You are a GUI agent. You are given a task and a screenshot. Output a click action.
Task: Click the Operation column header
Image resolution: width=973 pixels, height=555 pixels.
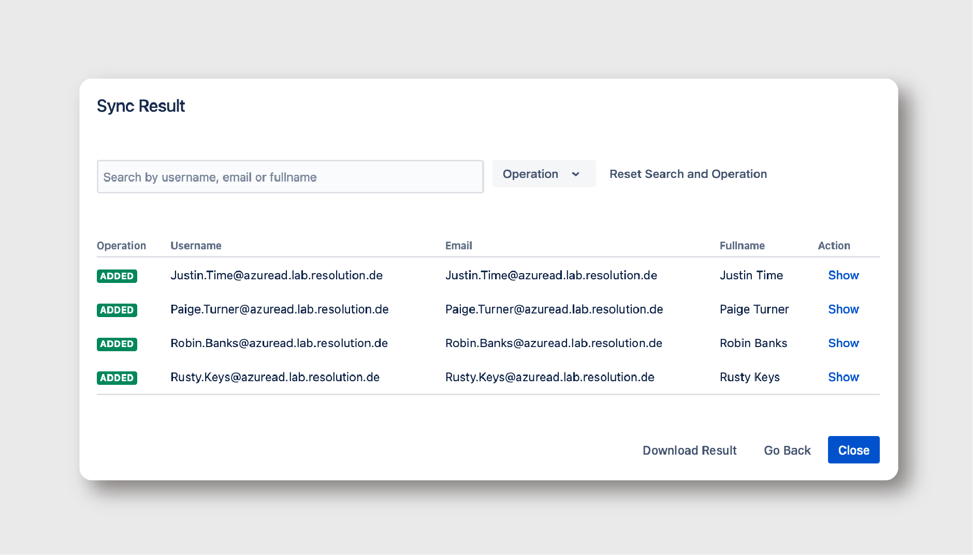point(121,246)
